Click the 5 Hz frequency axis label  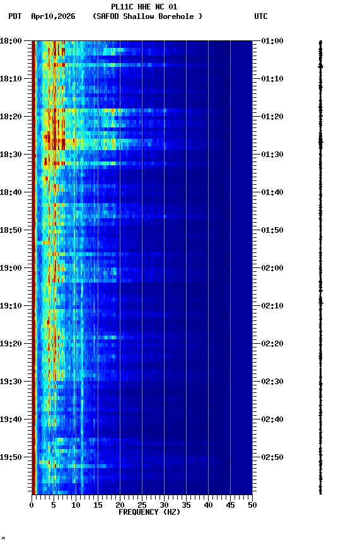tap(54, 505)
